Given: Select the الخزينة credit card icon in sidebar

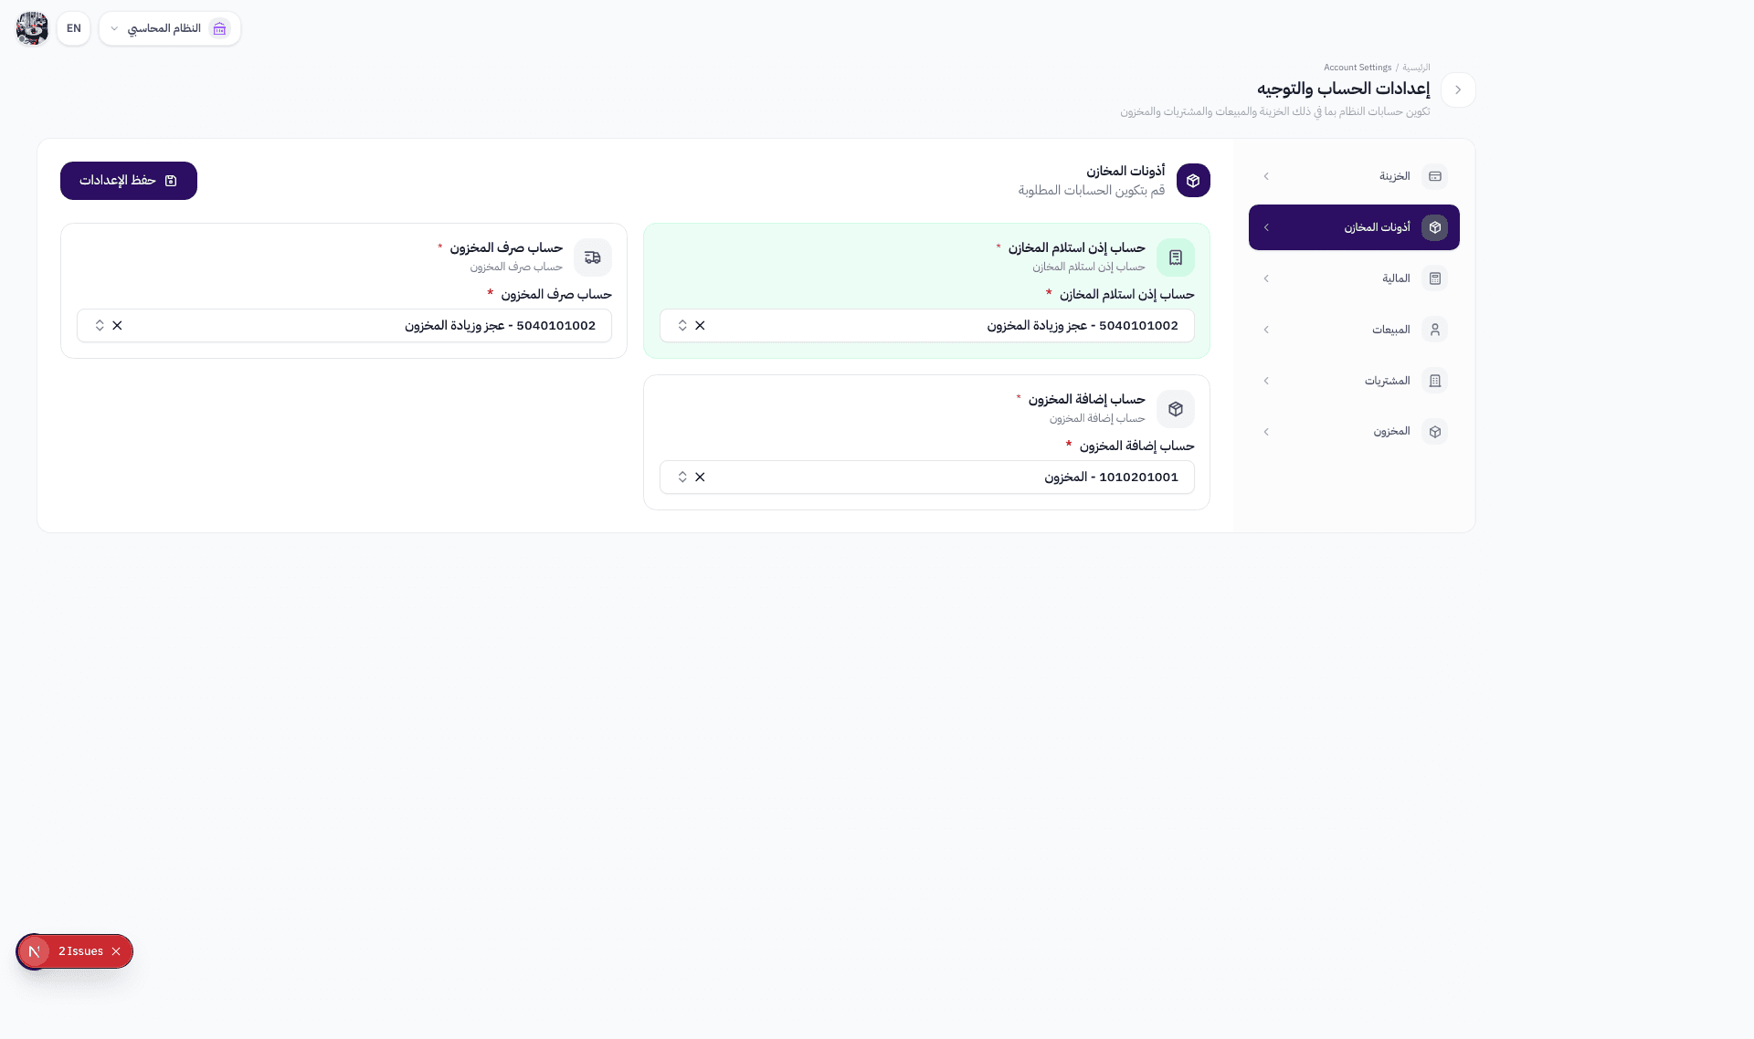Looking at the screenshot, I should 1436,176.
